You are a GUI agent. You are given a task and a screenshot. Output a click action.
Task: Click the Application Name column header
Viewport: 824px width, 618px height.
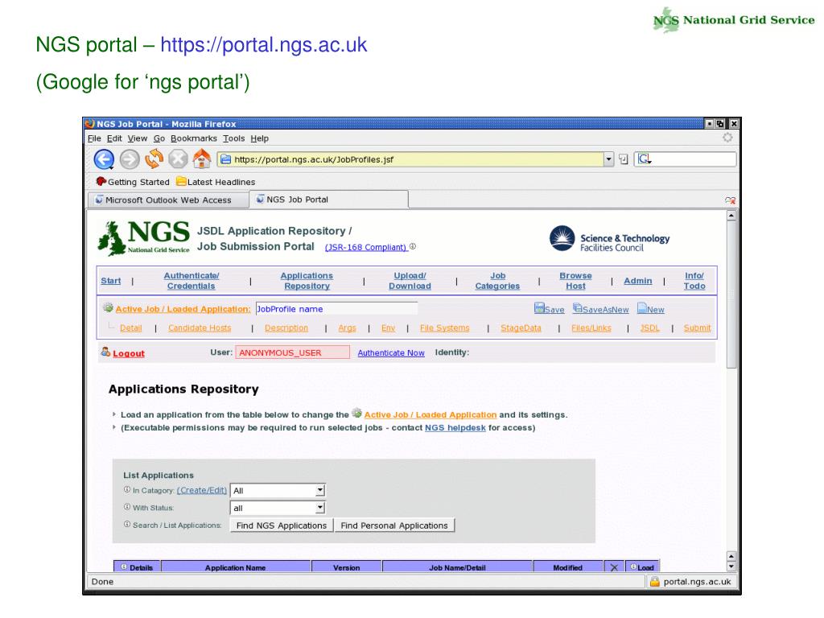point(236,567)
